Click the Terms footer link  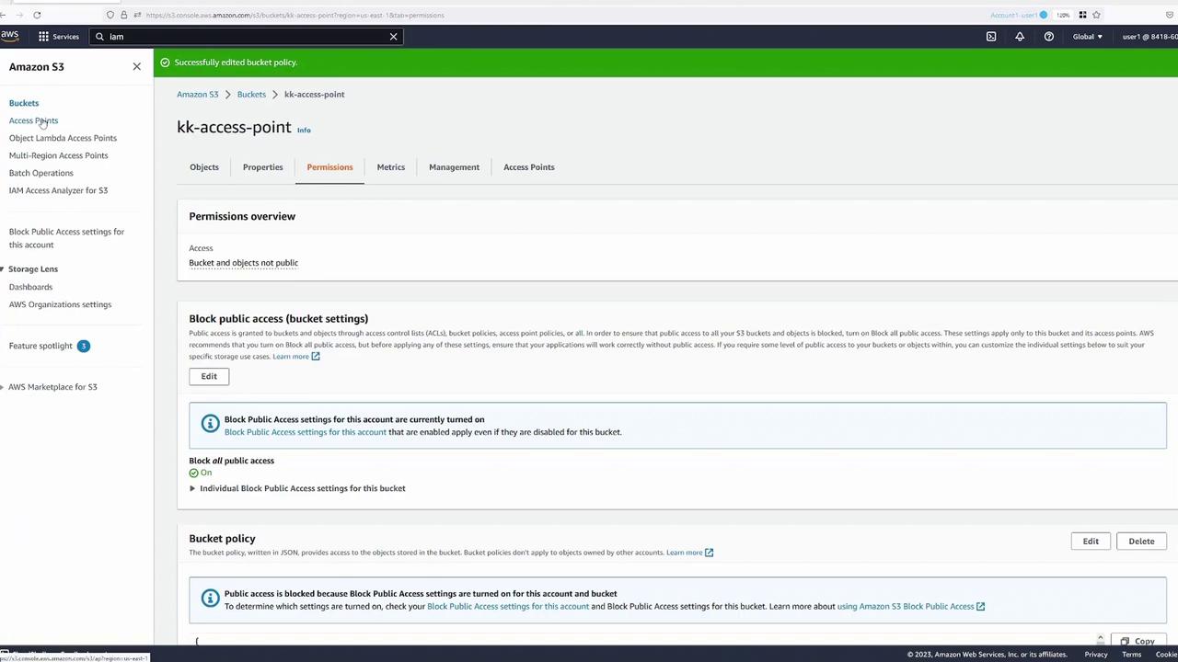point(1131,655)
